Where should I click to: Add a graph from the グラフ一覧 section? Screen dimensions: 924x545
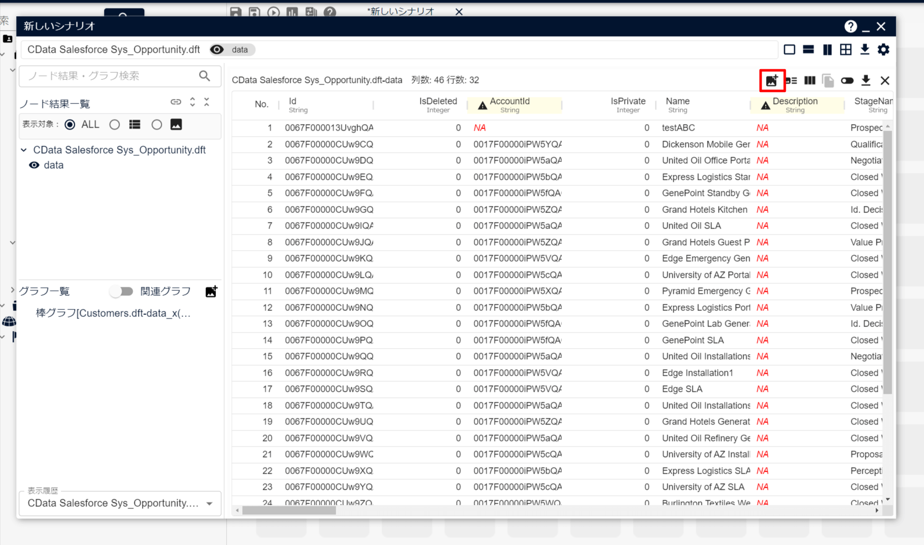point(211,291)
